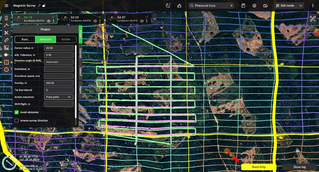Image resolution: width=319 pixels, height=172 pixels.
Task: Select the circular no-fly zone tool
Action: pos(6,69)
